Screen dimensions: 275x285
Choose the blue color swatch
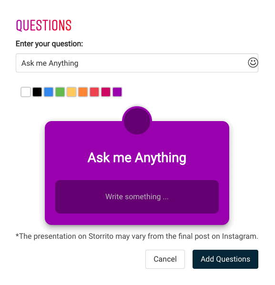point(49,92)
